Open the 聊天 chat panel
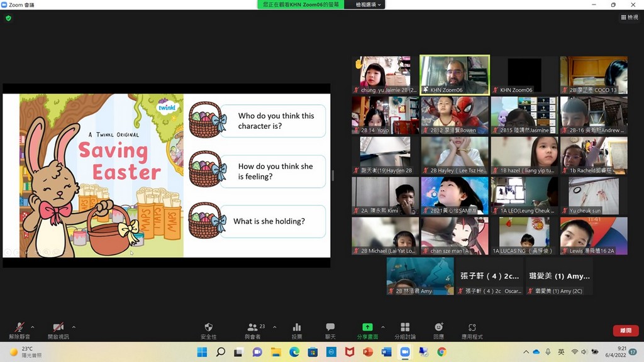Image resolution: width=644 pixels, height=362 pixels. (330, 331)
